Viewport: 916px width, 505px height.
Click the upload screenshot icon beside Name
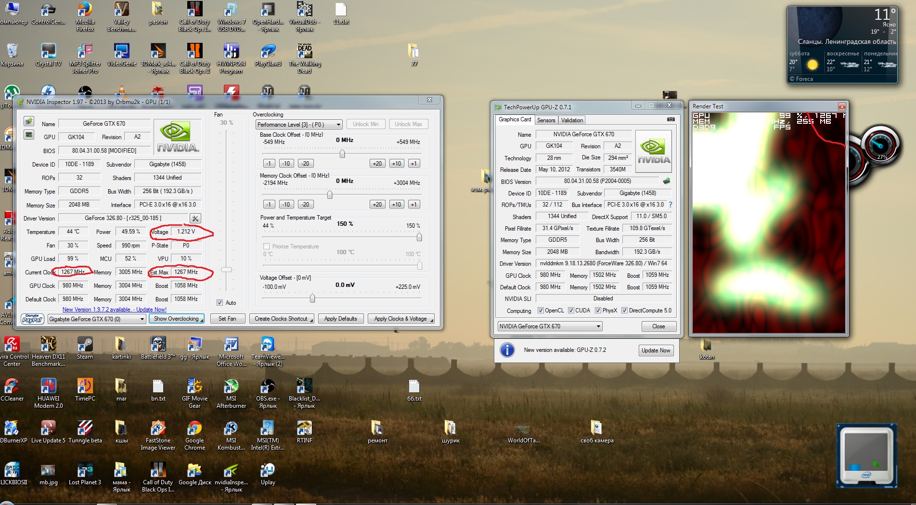[x=29, y=121]
